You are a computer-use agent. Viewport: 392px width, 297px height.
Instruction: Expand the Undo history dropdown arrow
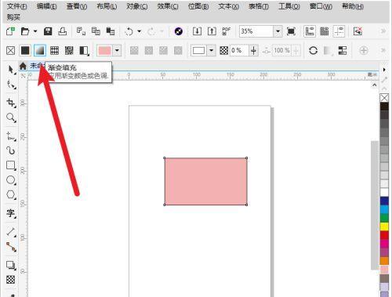(x=140, y=31)
